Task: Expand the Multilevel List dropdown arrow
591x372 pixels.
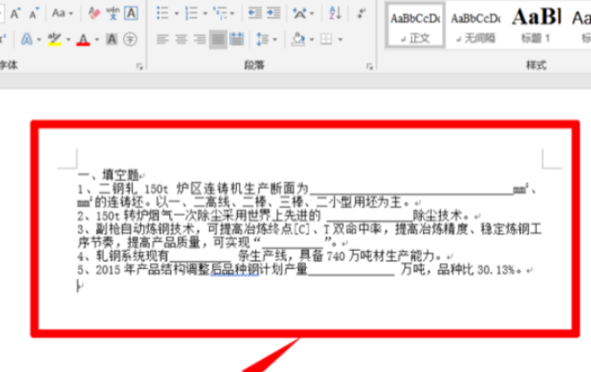Action: point(232,14)
